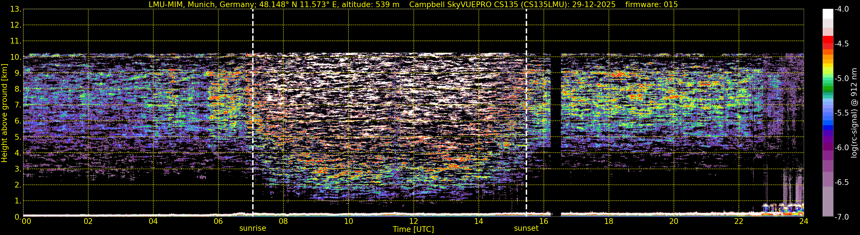This screenshot has width=860, height=235.
Task: Click the '14' time axis tick label
Action: (479, 221)
